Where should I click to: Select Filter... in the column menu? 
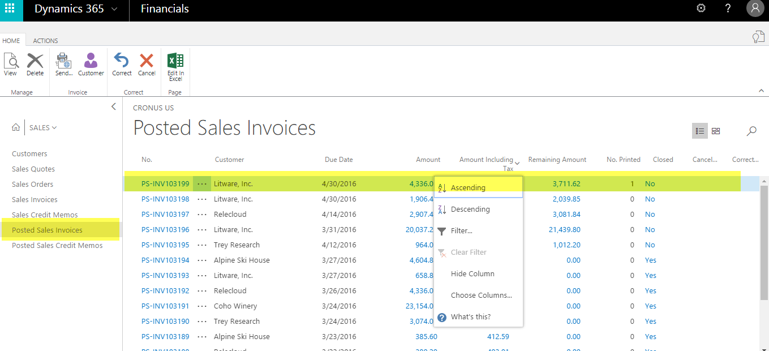[x=478, y=231]
